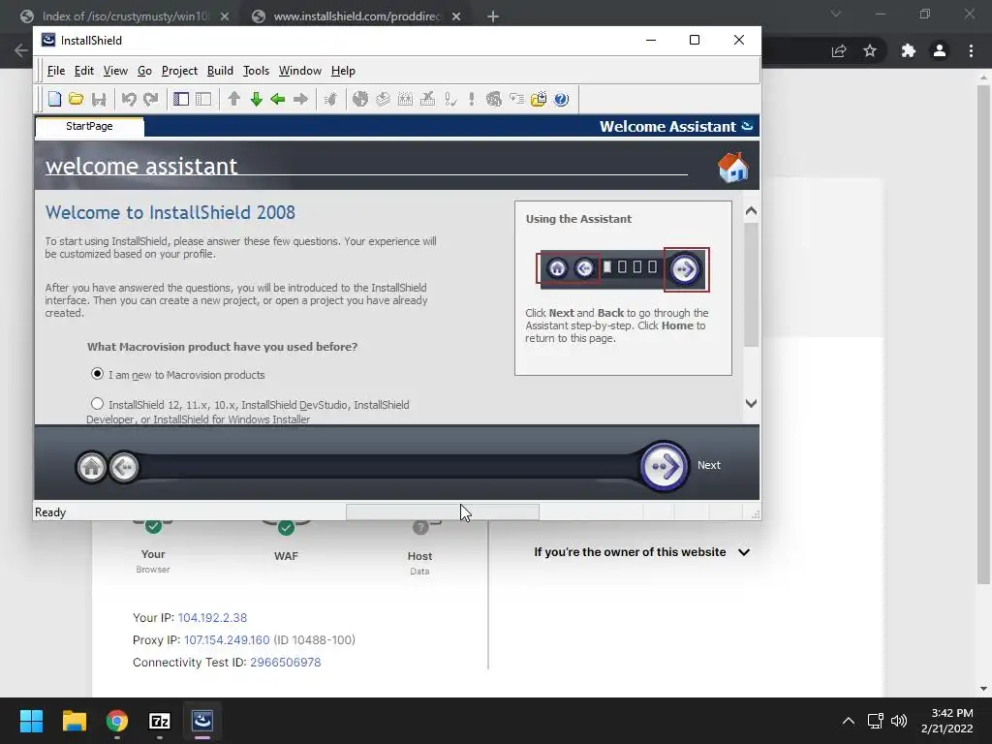Click the folder with star icon
The width and height of the screenshot is (992, 744).
pyautogui.click(x=539, y=100)
